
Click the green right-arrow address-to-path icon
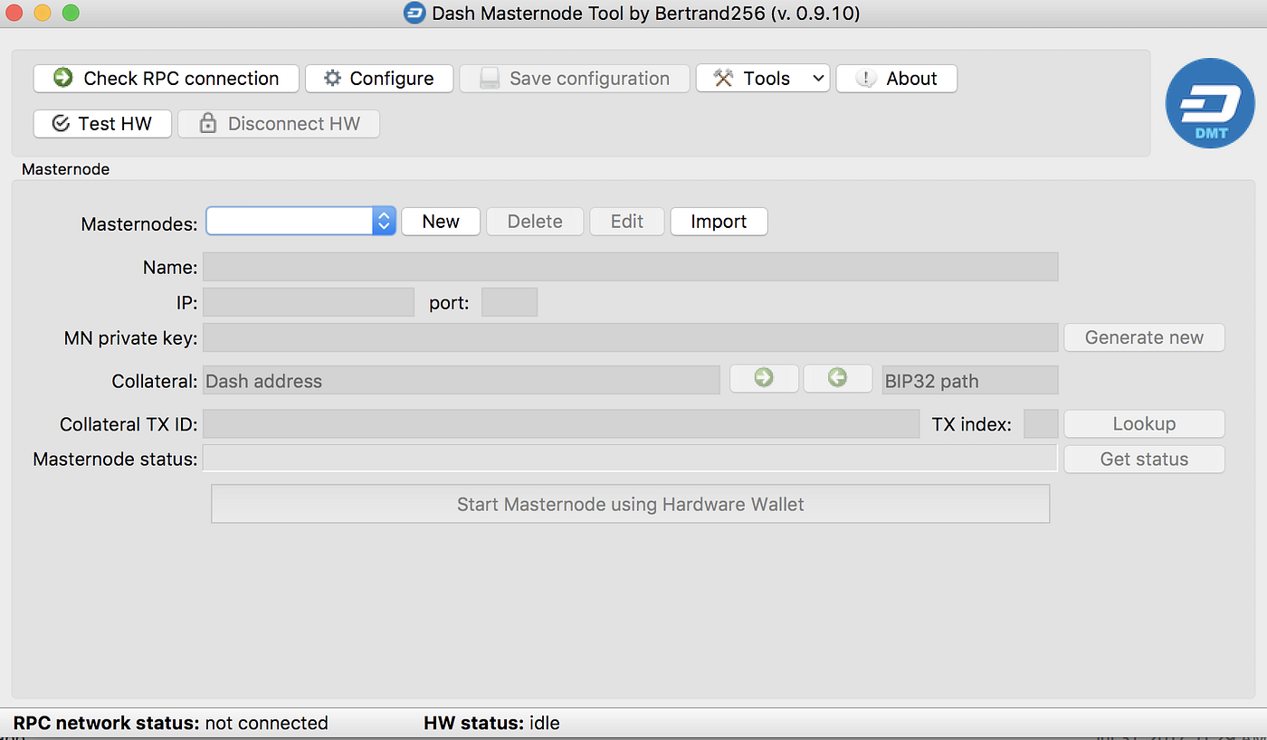764,379
